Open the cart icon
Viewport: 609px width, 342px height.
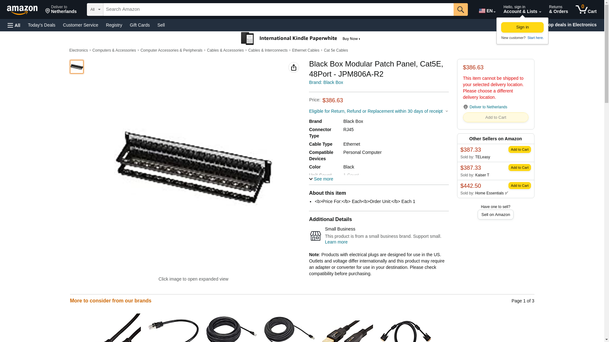pyautogui.click(x=586, y=9)
